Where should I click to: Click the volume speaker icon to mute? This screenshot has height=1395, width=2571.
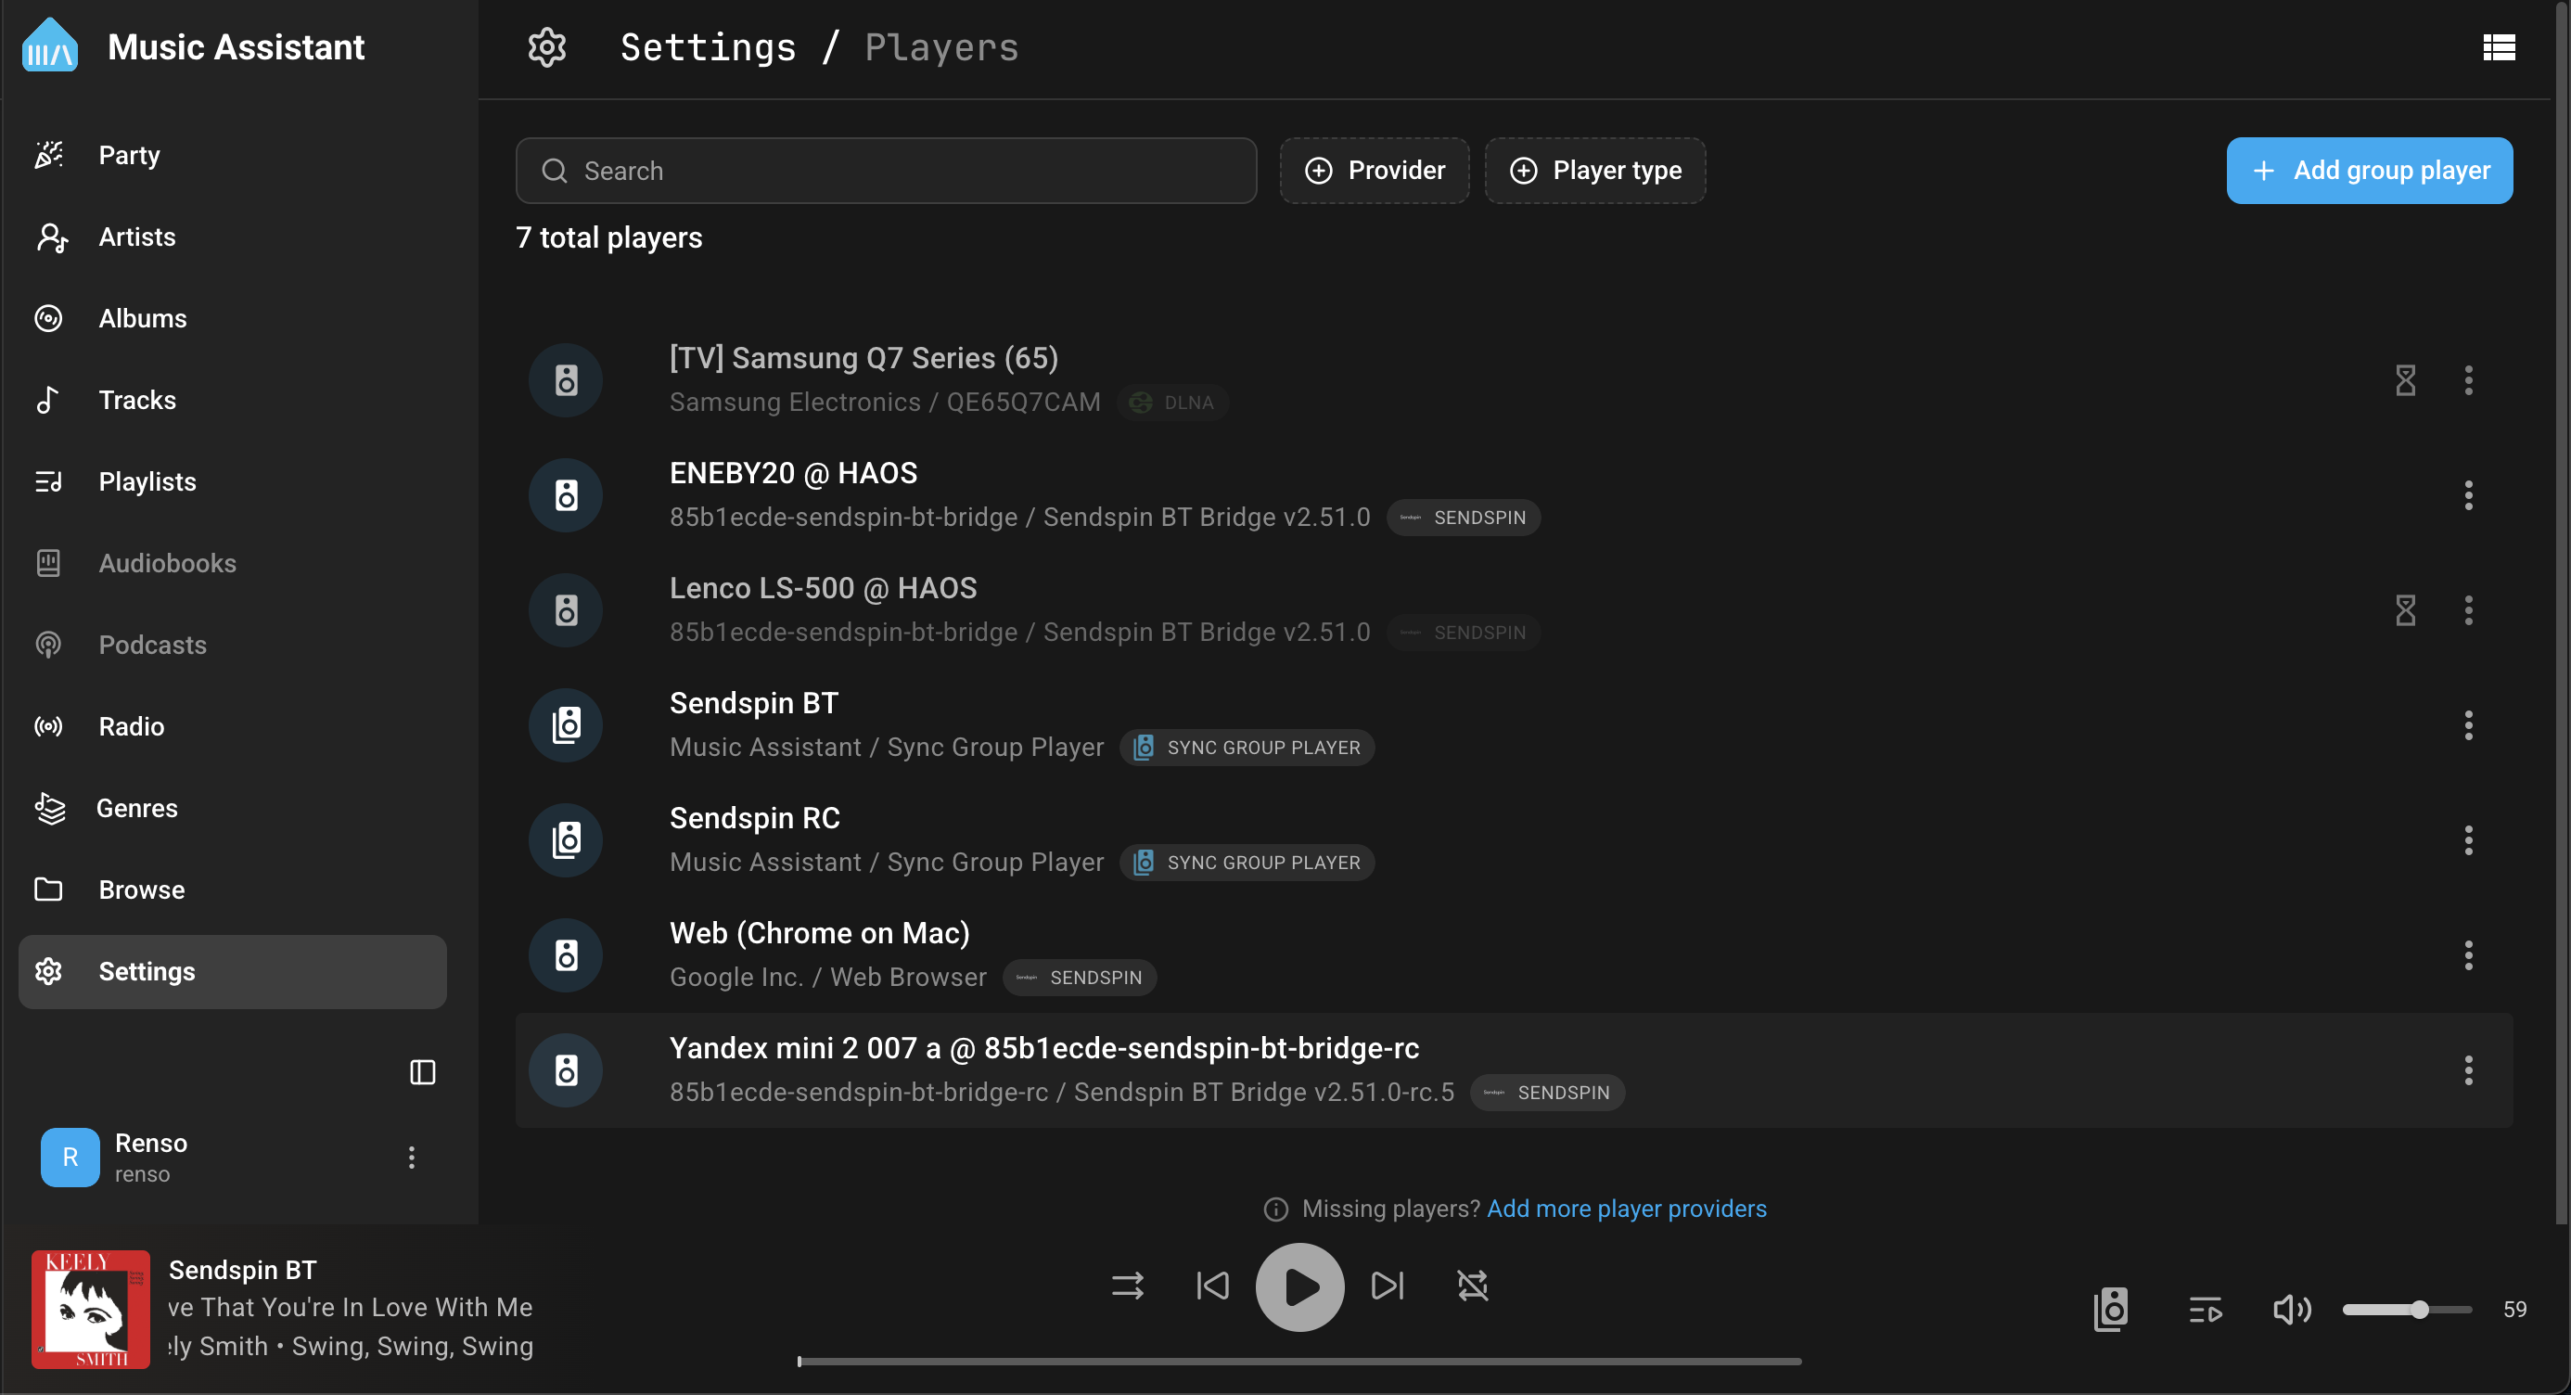click(2292, 1309)
